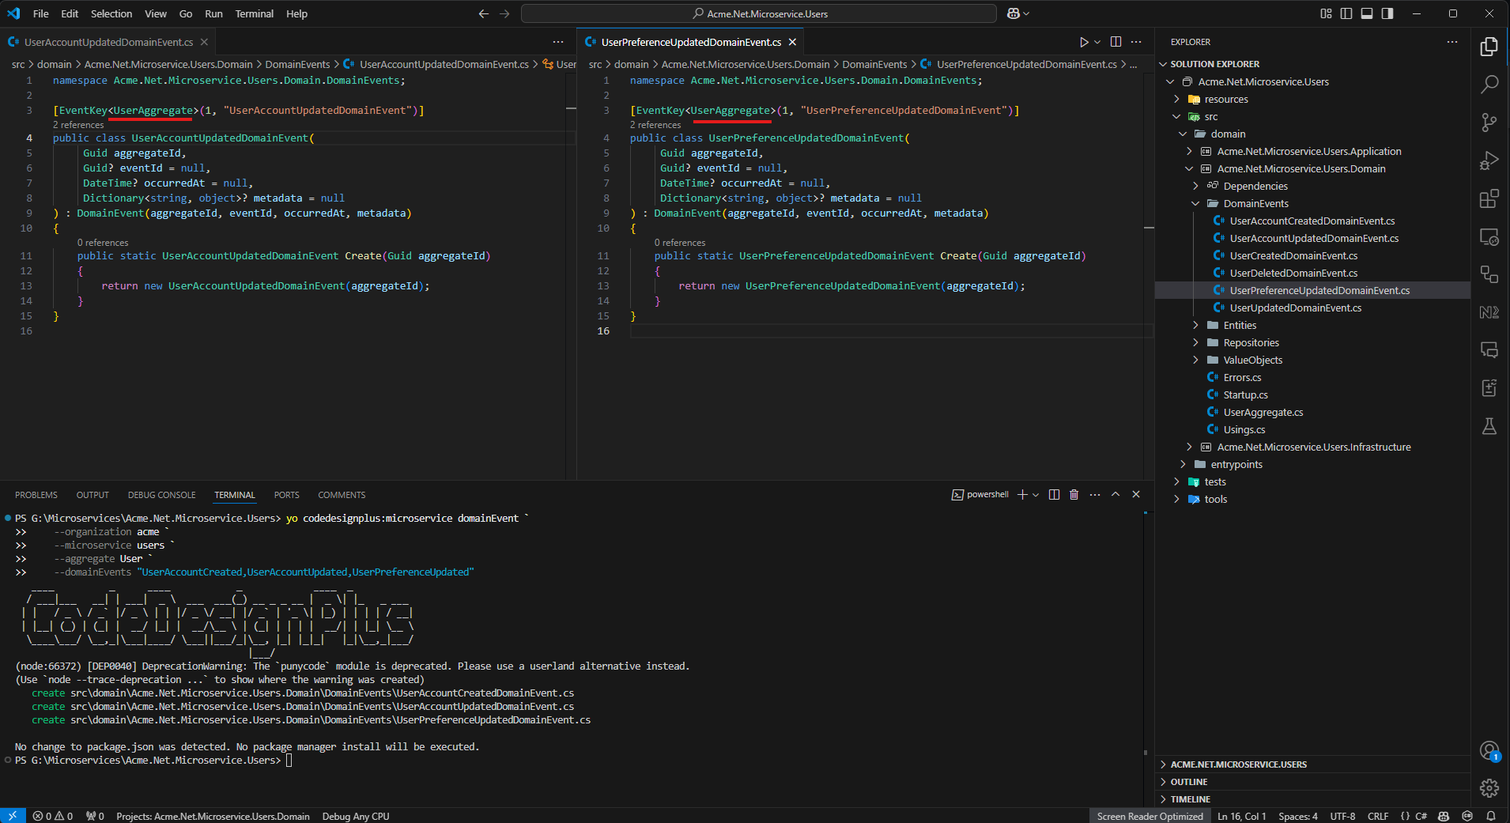
Task: Open the Run and Debug view
Action: pyautogui.click(x=1489, y=160)
